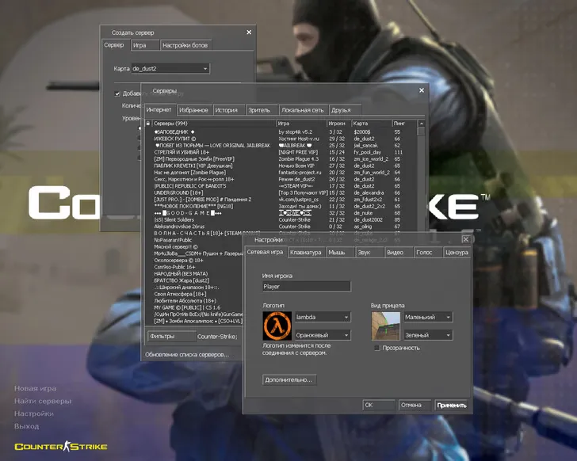
Task: Select the Настройки ботов tab
Action: (185, 45)
